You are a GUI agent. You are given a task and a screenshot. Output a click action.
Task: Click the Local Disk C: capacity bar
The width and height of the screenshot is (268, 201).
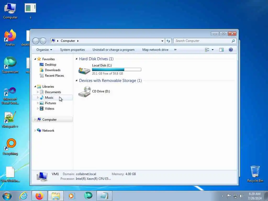tap(116, 69)
